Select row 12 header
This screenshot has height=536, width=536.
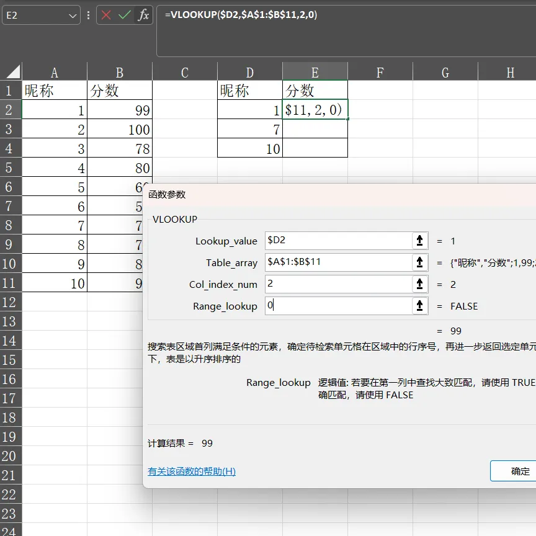pos(11,302)
